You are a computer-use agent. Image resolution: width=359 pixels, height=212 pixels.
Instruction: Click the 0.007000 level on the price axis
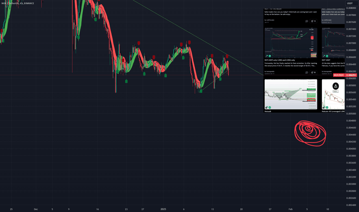click(351, 43)
